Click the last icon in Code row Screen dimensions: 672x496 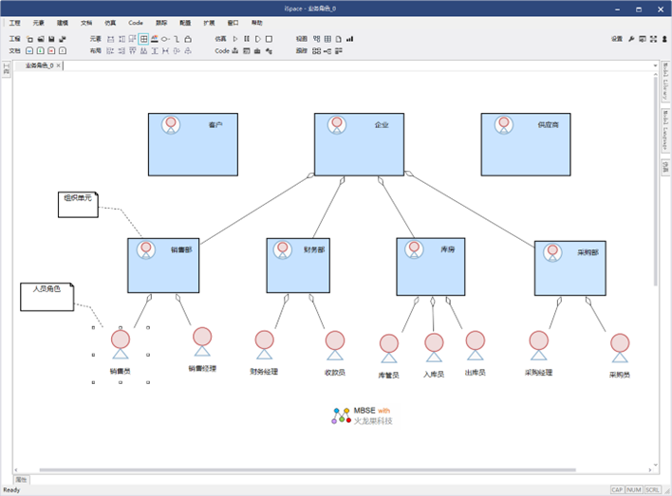click(x=269, y=50)
